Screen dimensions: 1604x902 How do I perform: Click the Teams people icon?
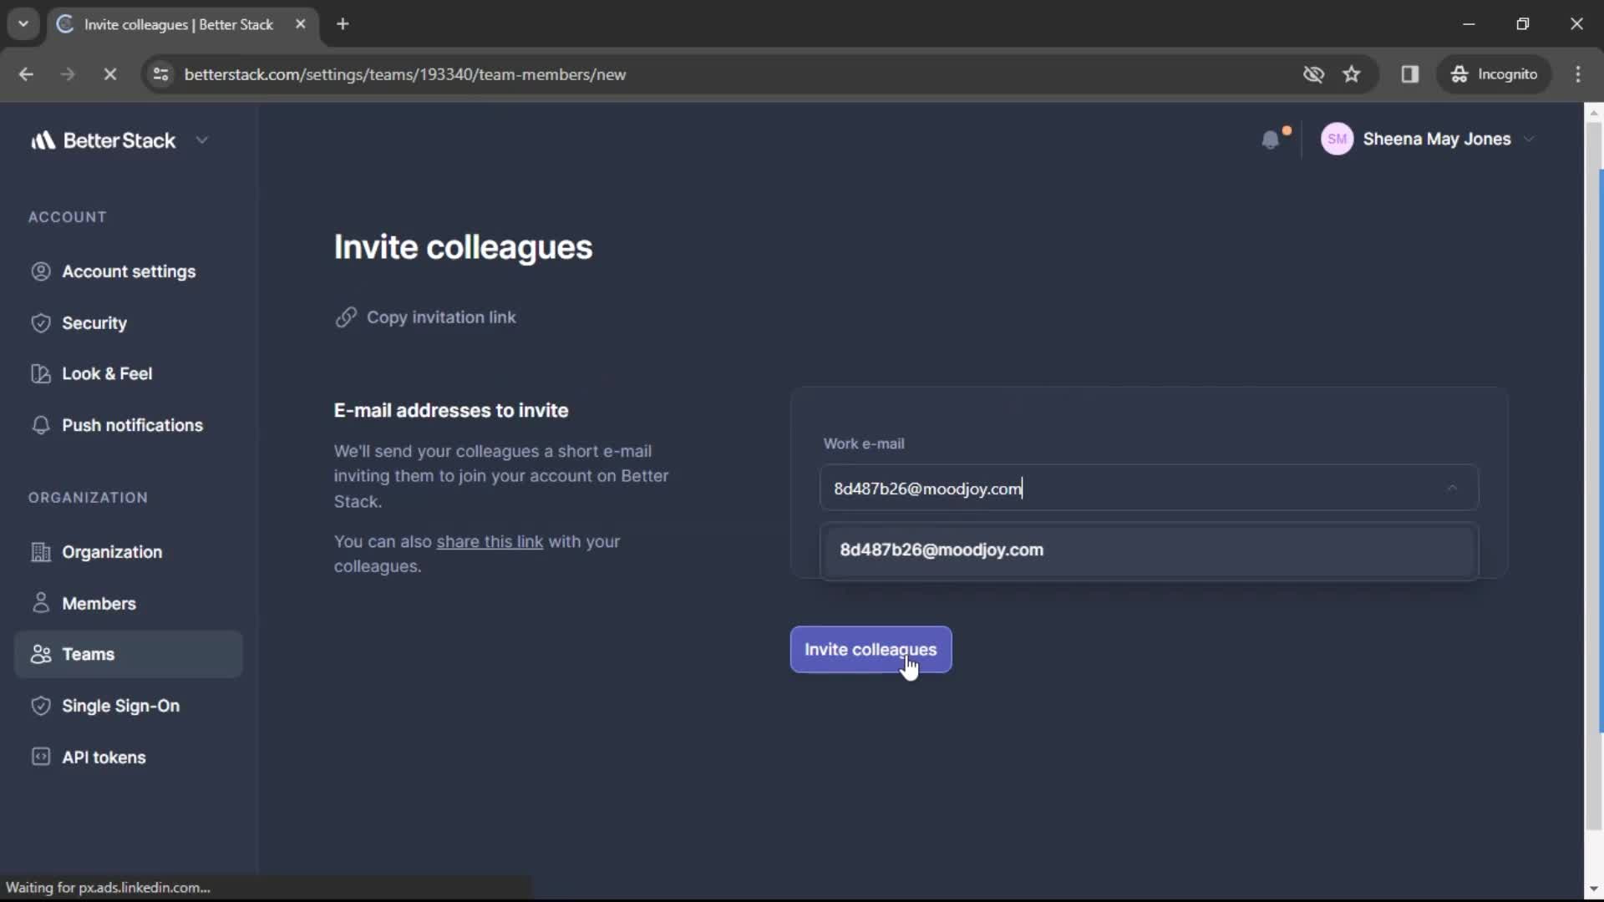click(41, 654)
